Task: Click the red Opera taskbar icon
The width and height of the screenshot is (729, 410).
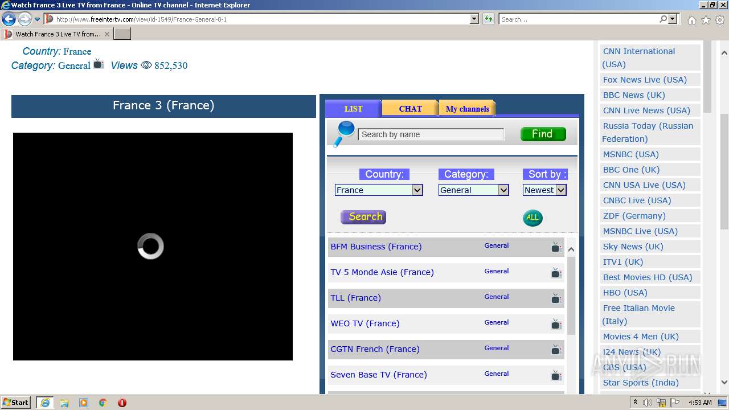Action: [x=122, y=403]
